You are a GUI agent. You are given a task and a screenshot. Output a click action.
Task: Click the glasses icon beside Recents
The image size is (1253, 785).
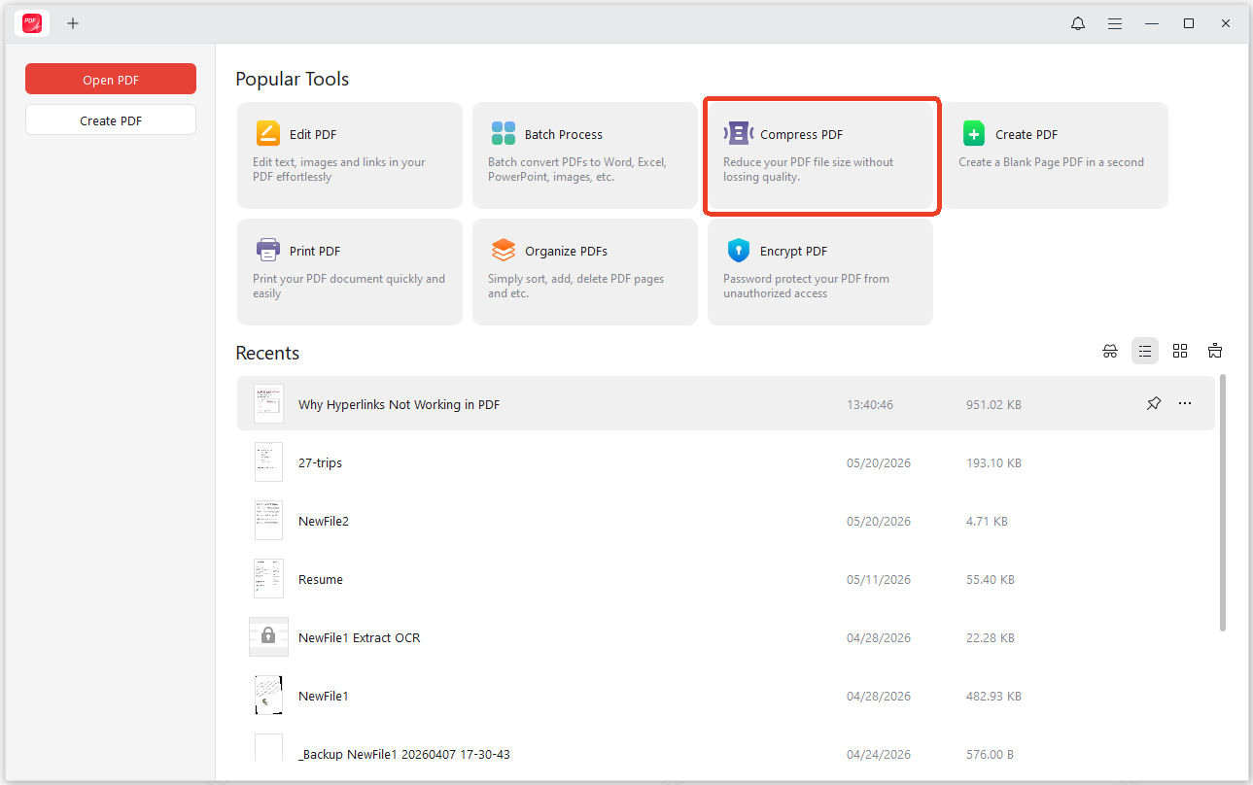[1110, 352]
